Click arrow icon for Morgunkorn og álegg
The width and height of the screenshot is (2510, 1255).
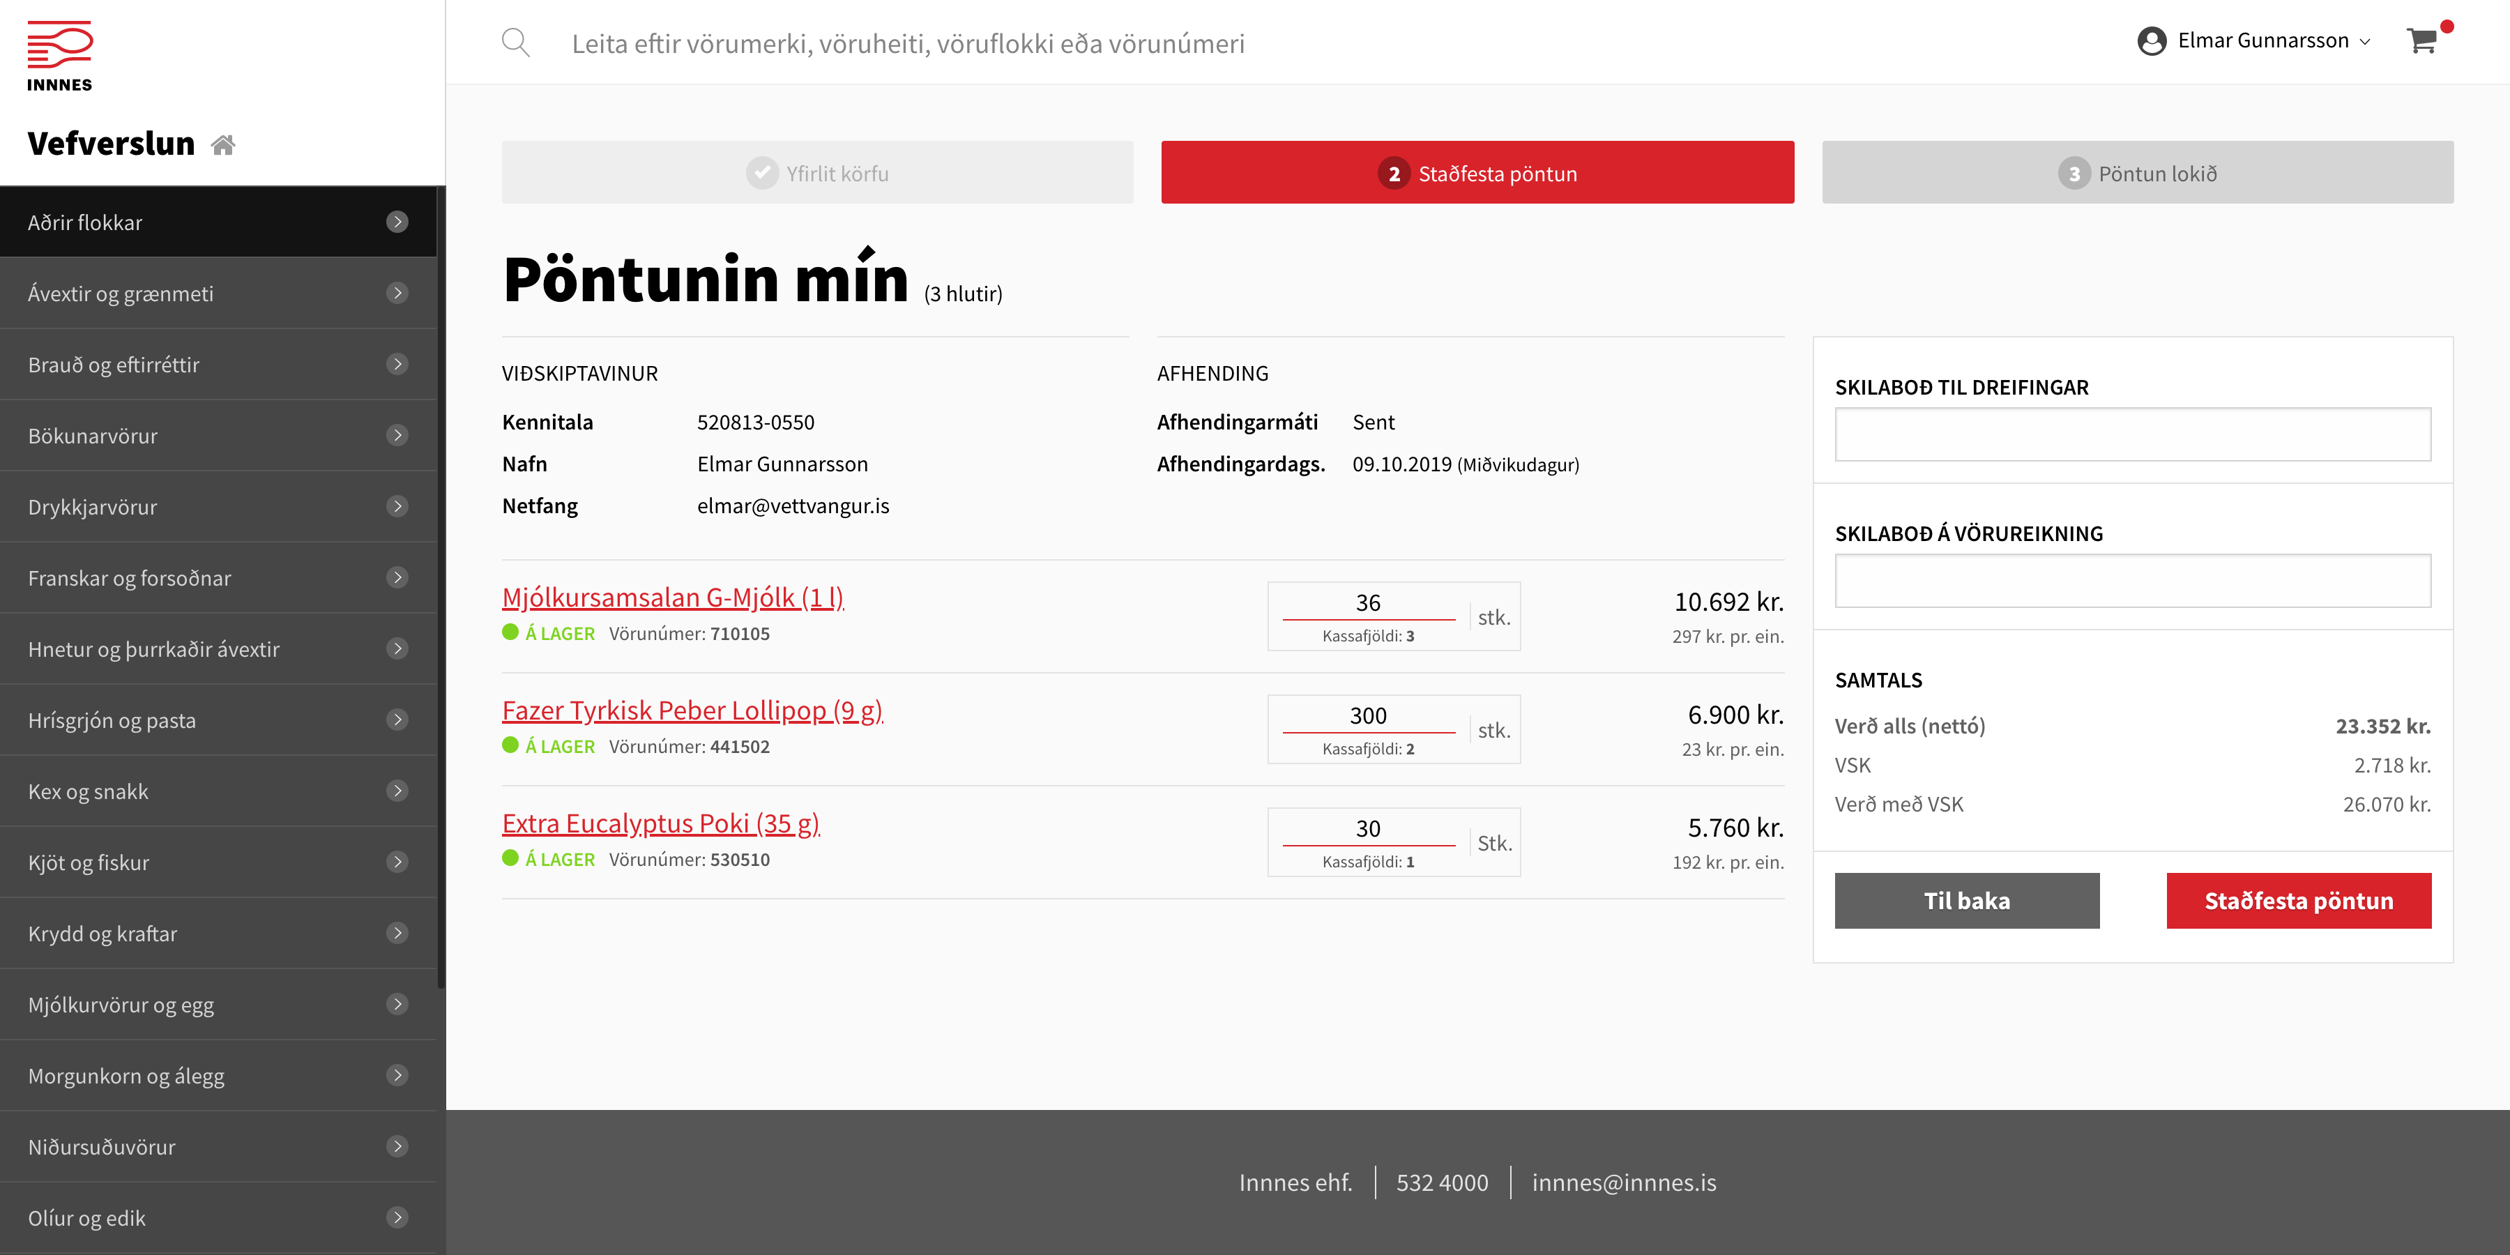click(397, 1076)
